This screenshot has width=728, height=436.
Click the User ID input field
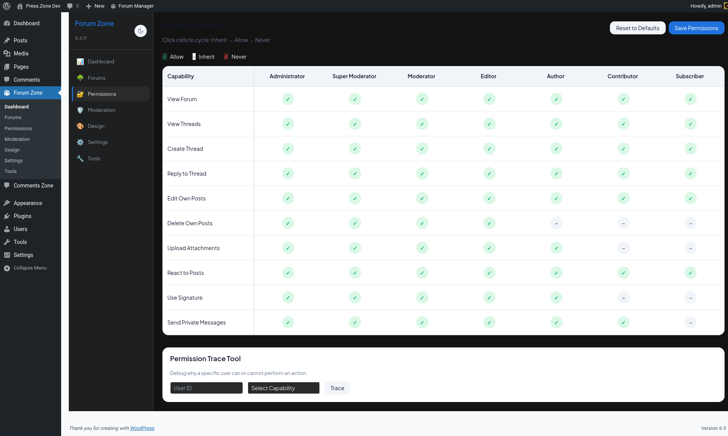coord(206,388)
